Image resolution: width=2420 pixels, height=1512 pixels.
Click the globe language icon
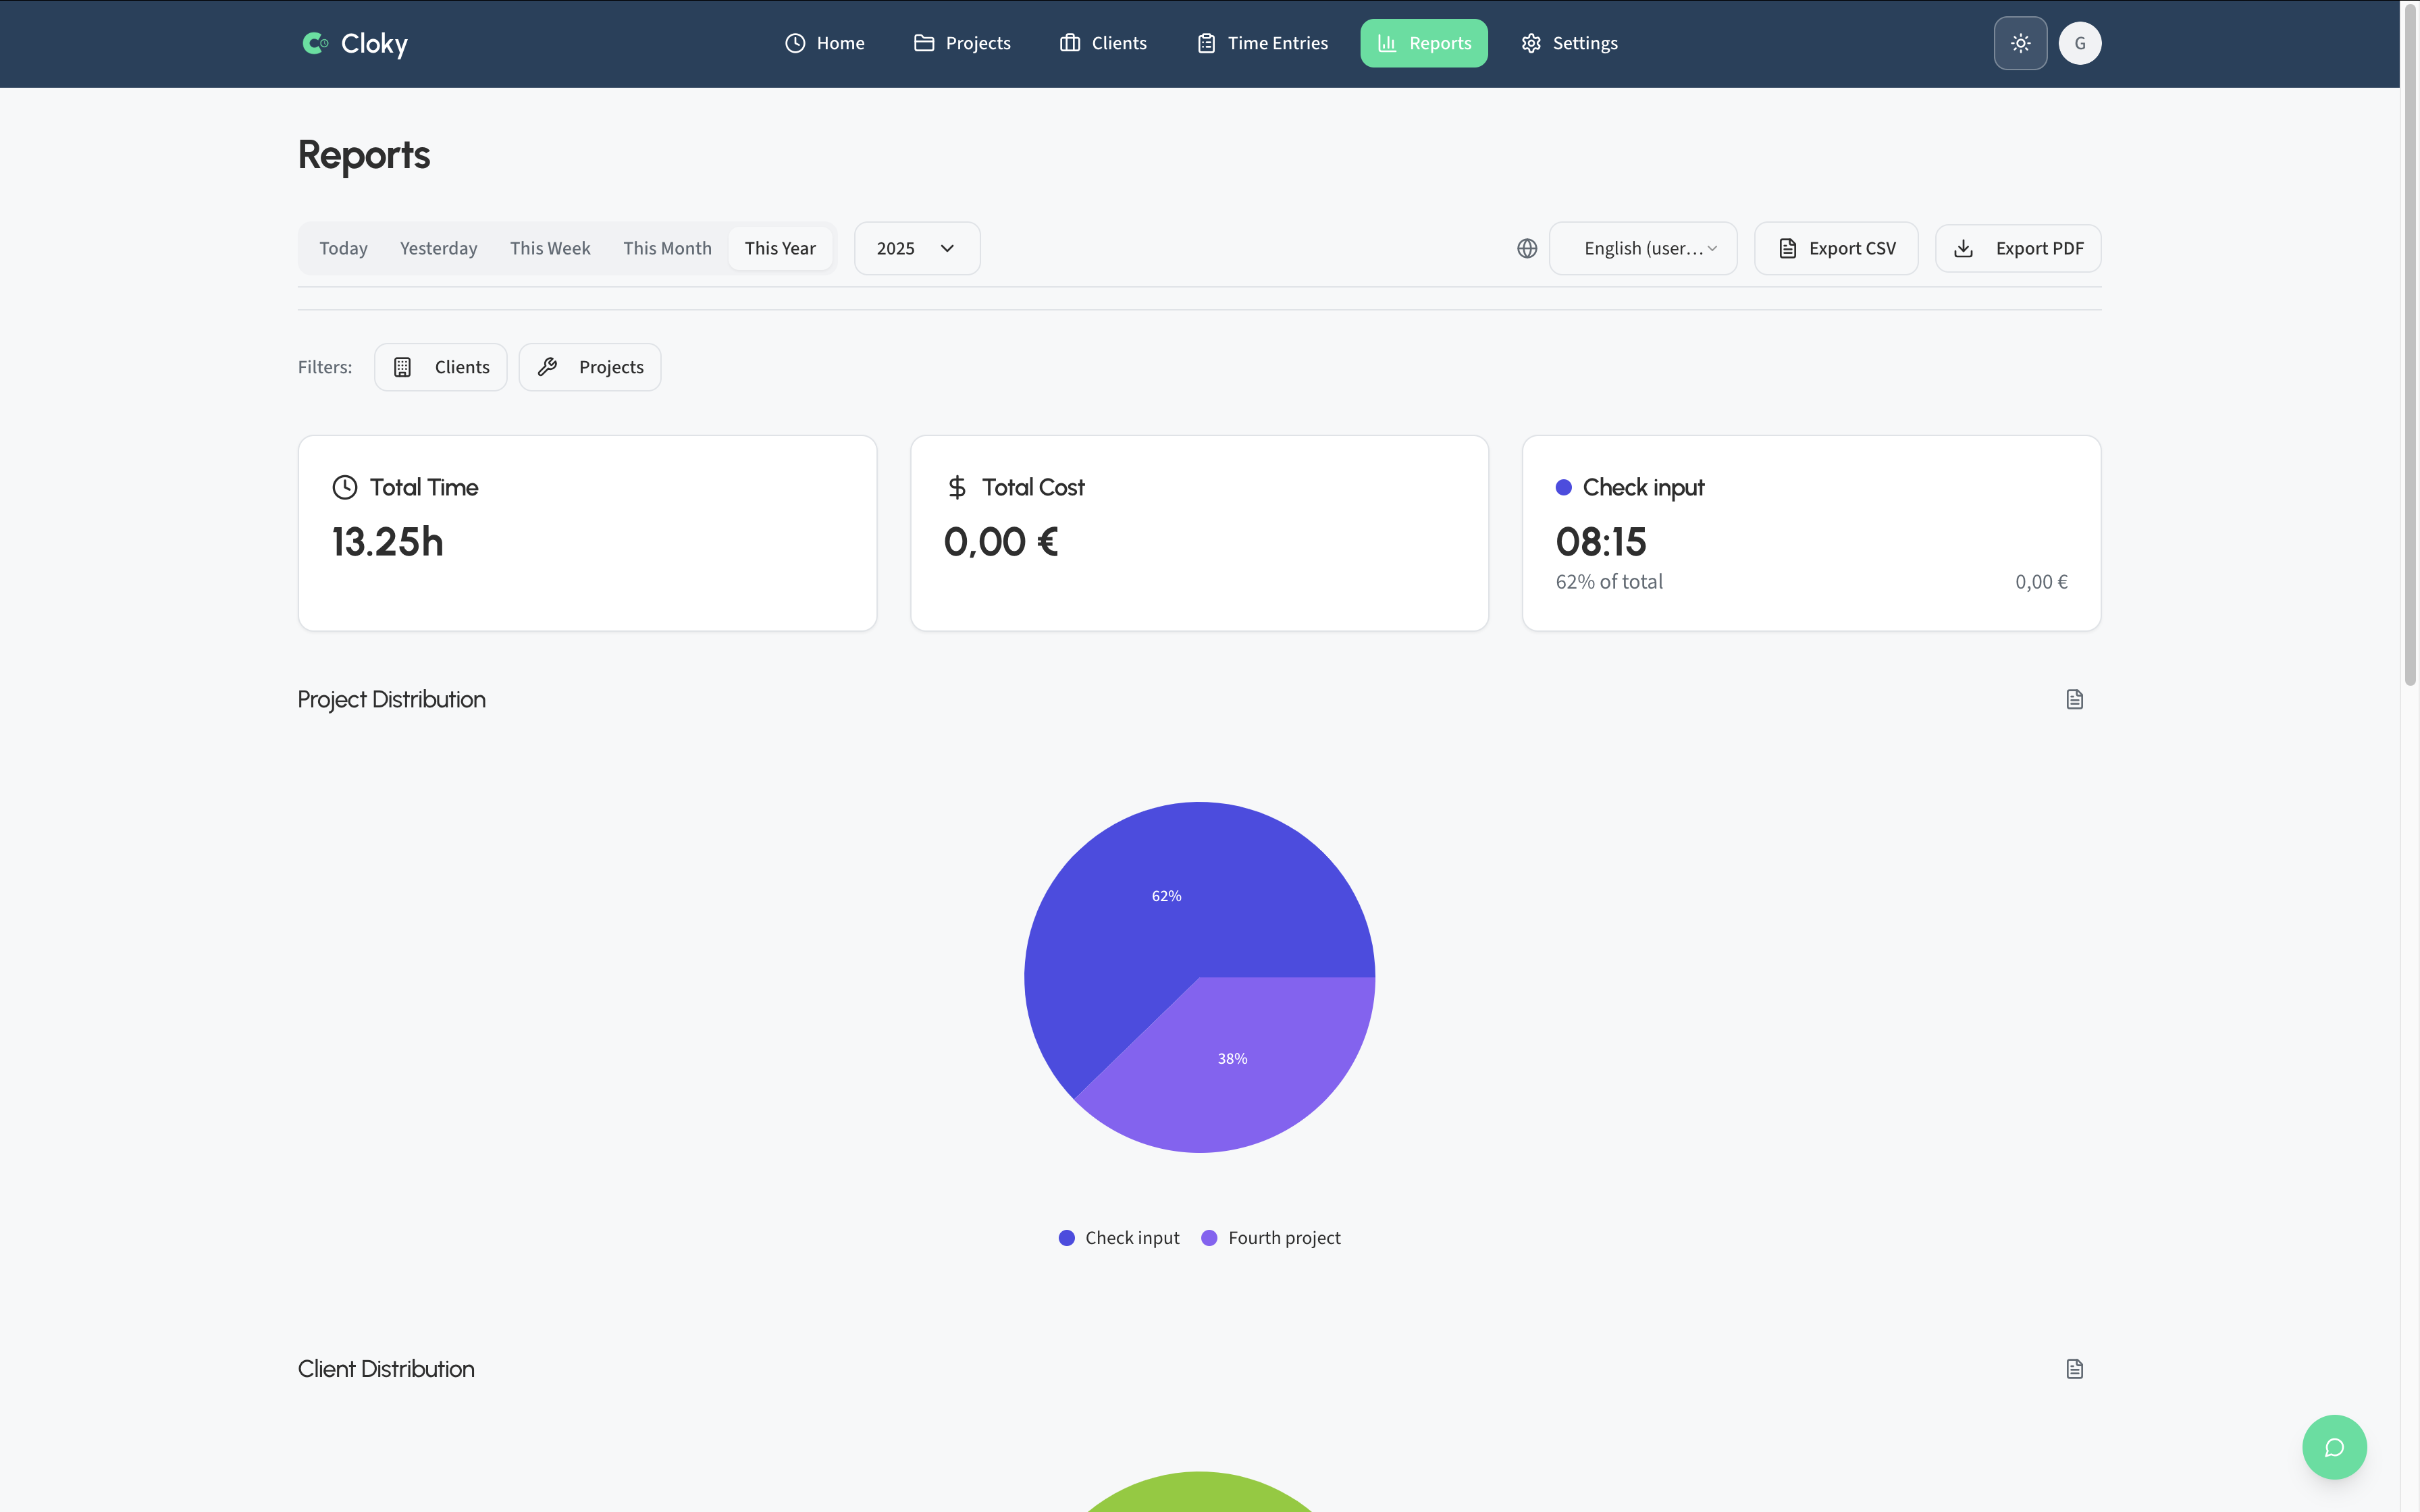tap(1527, 248)
